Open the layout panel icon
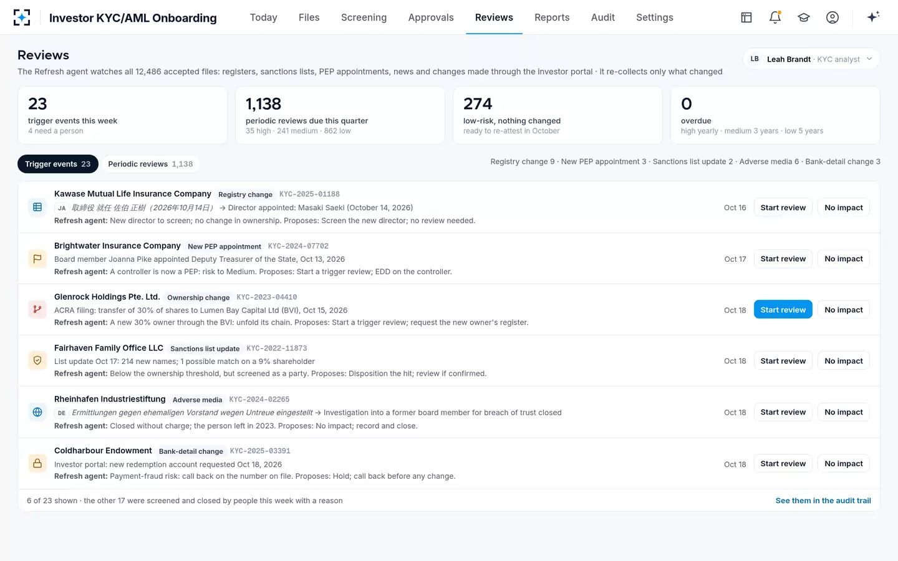 [x=746, y=17]
